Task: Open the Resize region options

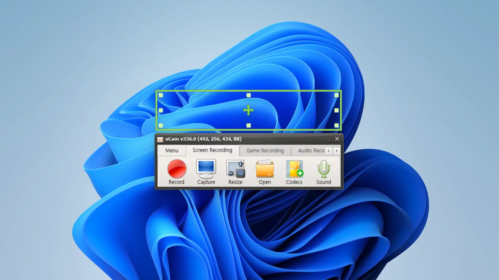Action: tap(235, 169)
